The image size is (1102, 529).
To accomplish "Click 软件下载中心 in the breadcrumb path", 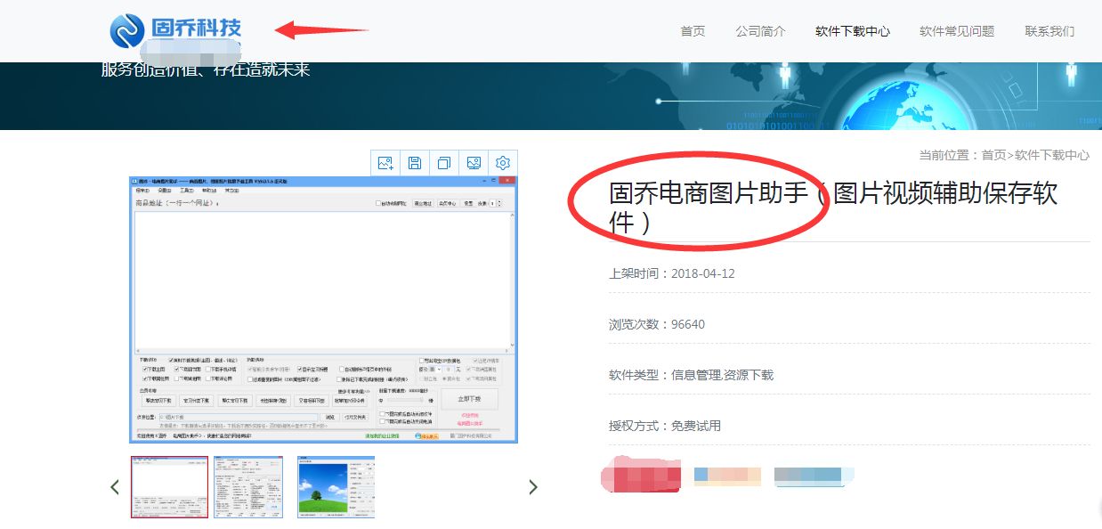I will [x=1052, y=155].
